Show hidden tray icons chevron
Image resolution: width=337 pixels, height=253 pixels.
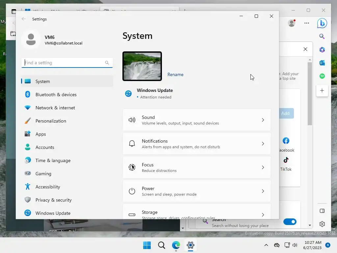pyautogui.click(x=266, y=245)
